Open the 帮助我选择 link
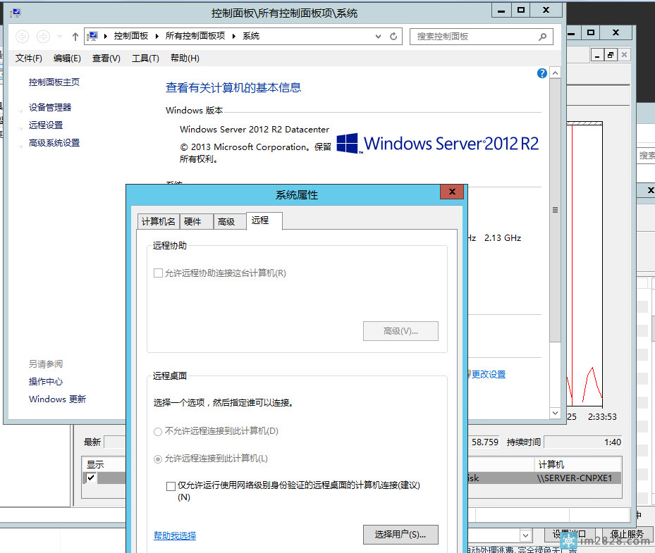655x553 pixels. coord(175,536)
